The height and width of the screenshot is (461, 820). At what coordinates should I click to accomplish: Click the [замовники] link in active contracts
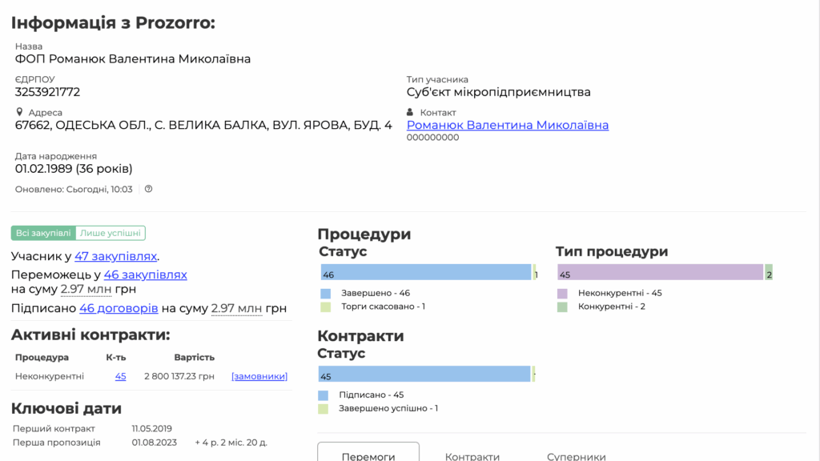click(x=259, y=376)
